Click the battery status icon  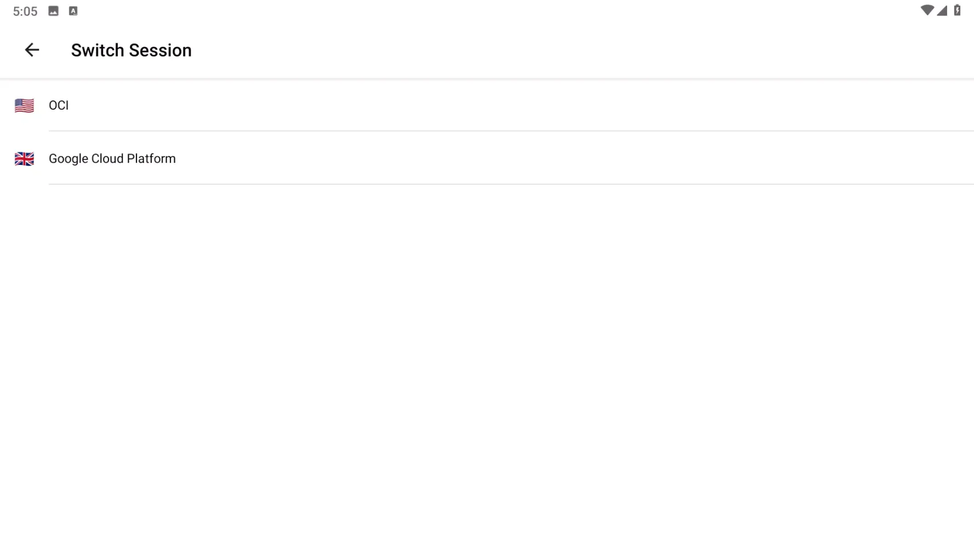pyautogui.click(x=957, y=10)
